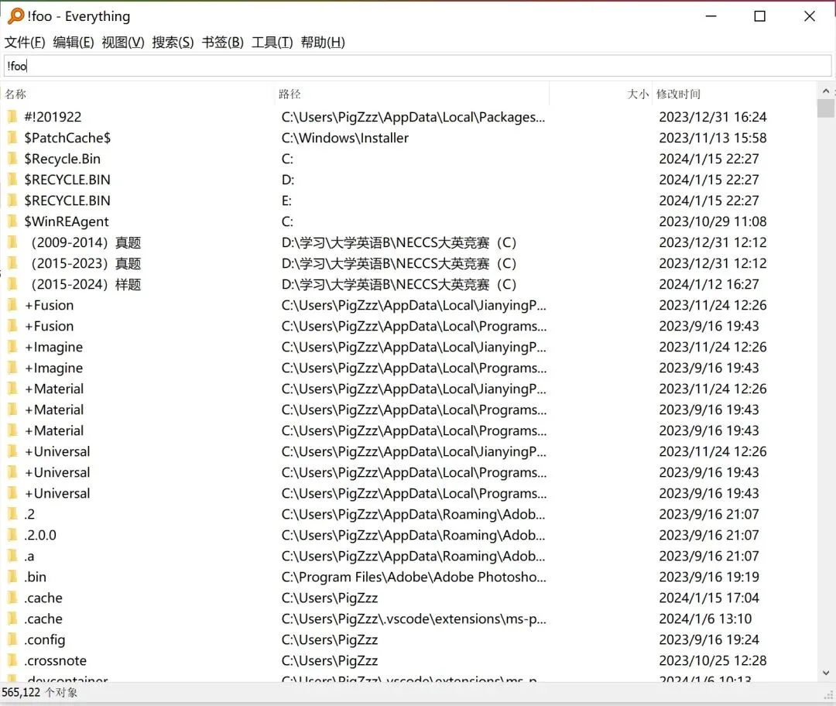Click the folder icon of $WinREAgent
Viewport: 836px width, 706px height.
12,221
